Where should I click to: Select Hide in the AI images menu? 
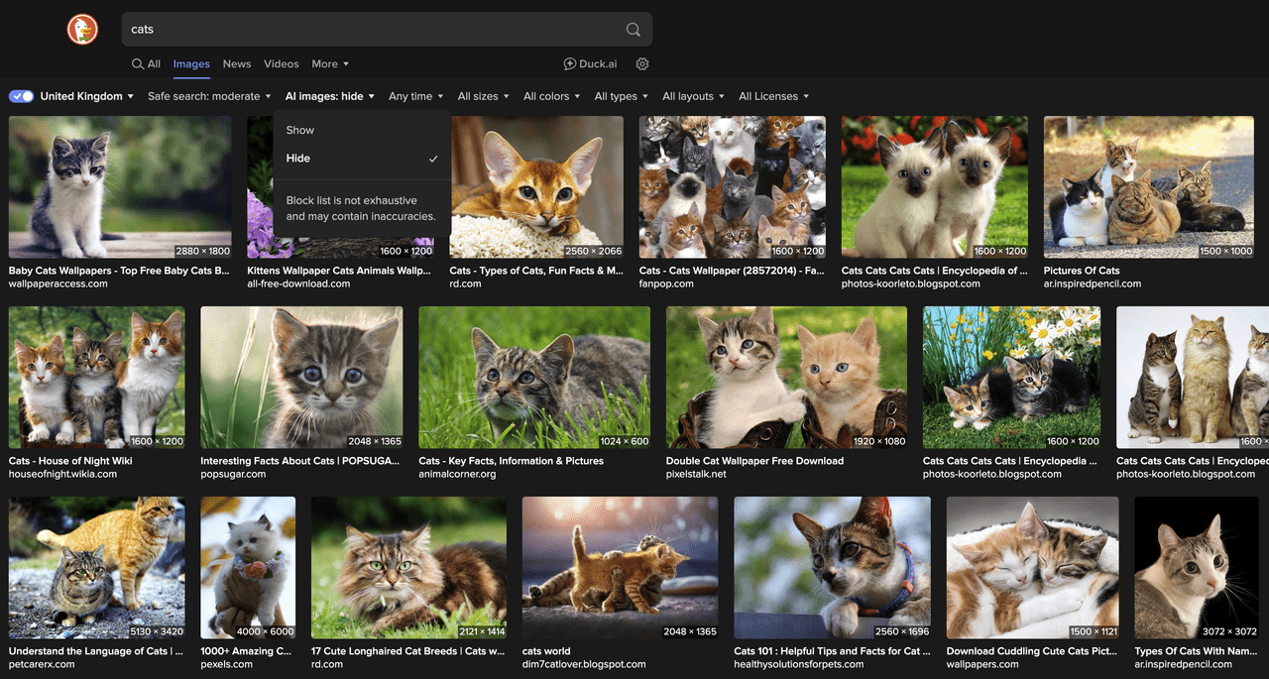coord(299,158)
